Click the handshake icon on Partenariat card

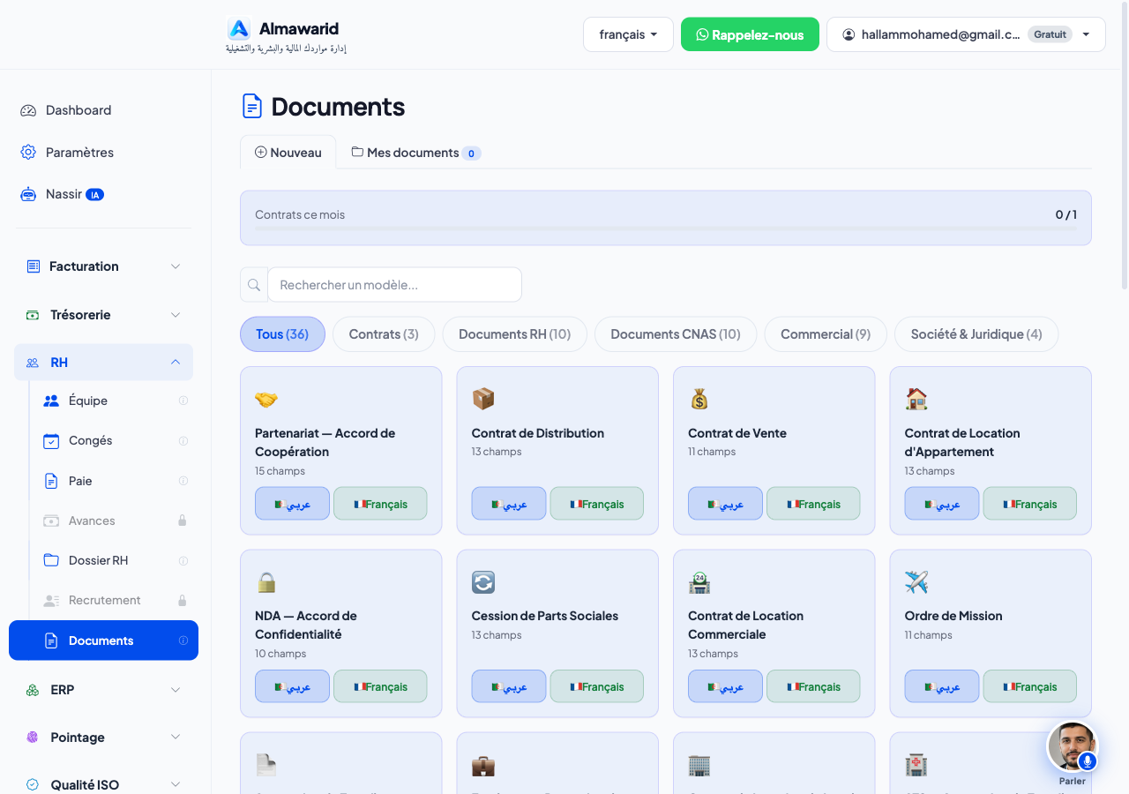click(x=266, y=400)
